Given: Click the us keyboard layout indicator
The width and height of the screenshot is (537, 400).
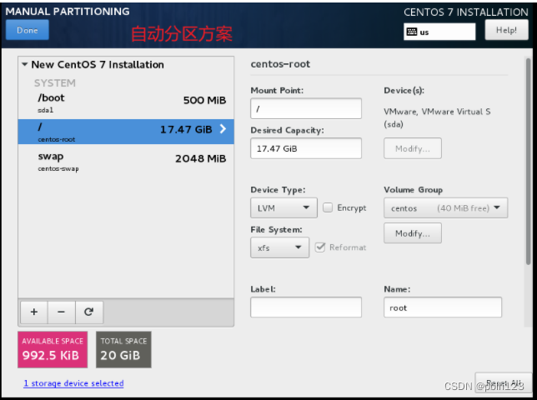Looking at the screenshot, I should pos(439,32).
